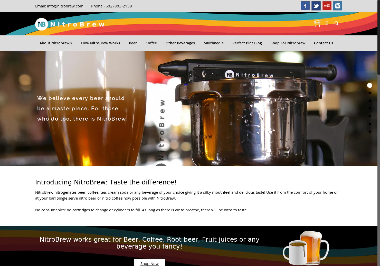Go to the Coffee menu item

coord(151,43)
